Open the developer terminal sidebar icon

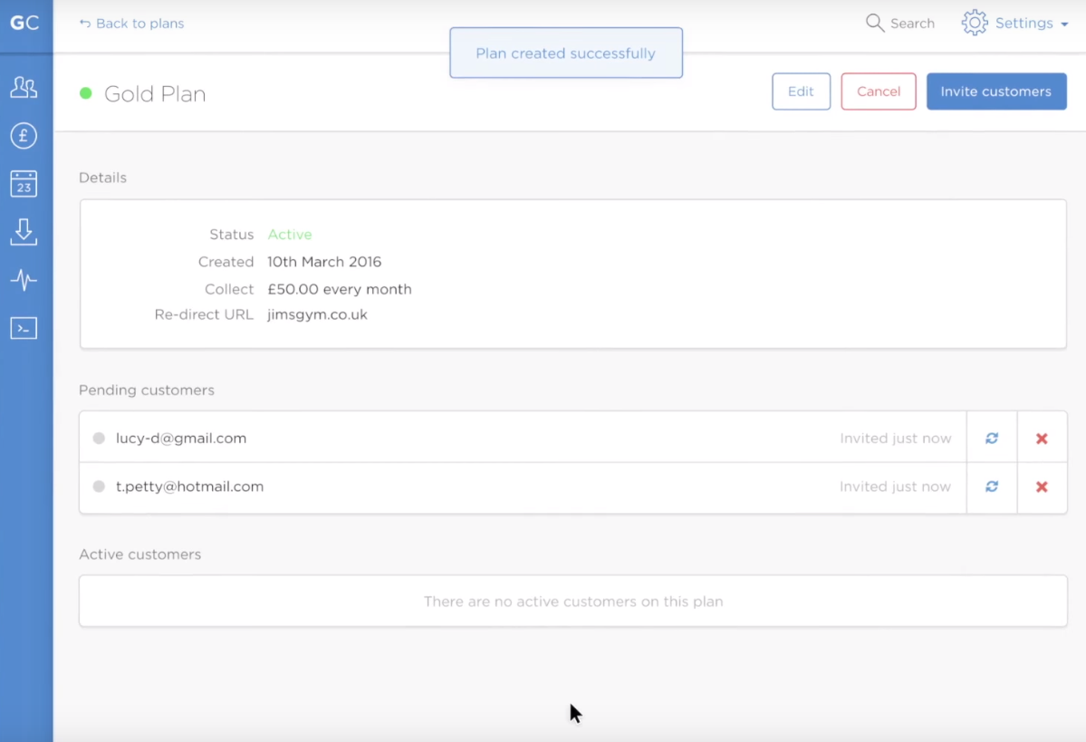tap(24, 328)
